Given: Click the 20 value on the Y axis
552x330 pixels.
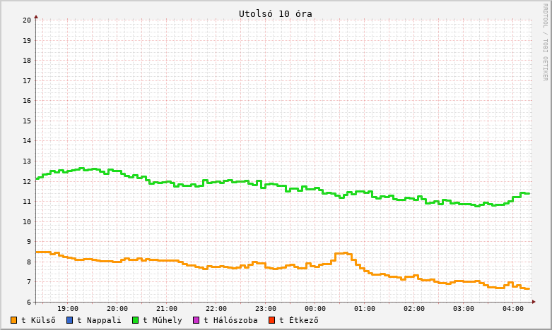Looking at the screenshot, I should point(27,20).
